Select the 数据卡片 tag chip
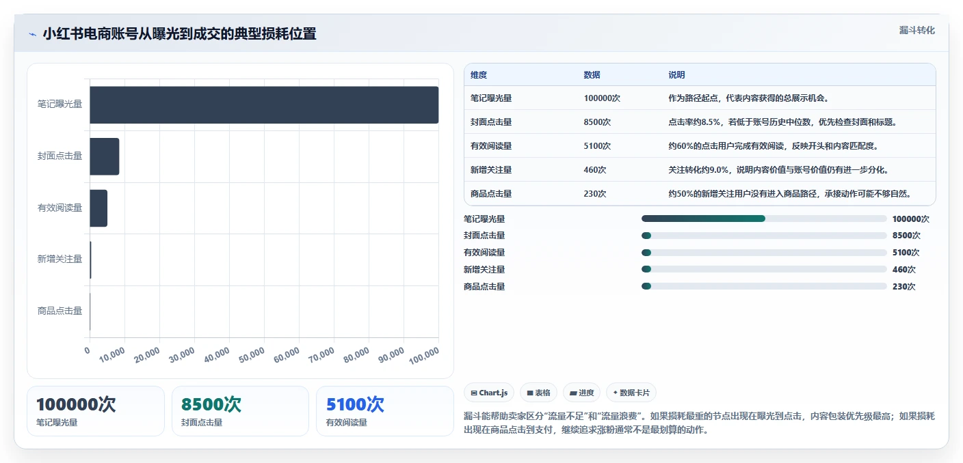The height and width of the screenshot is (463, 963). [x=631, y=393]
